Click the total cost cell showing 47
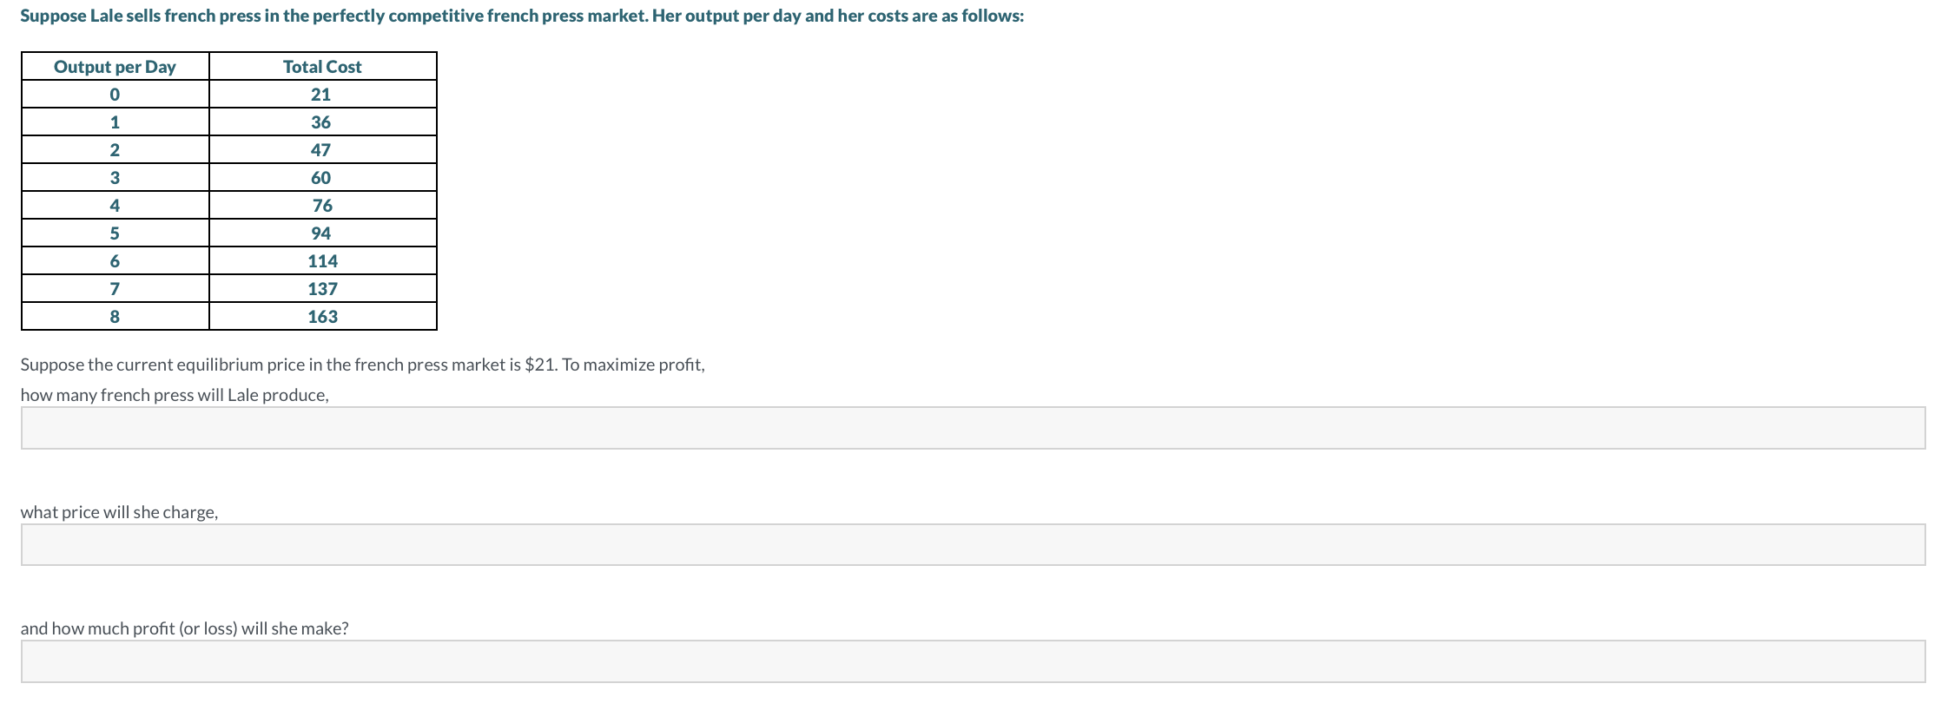This screenshot has width=1954, height=710. point(322,150)
